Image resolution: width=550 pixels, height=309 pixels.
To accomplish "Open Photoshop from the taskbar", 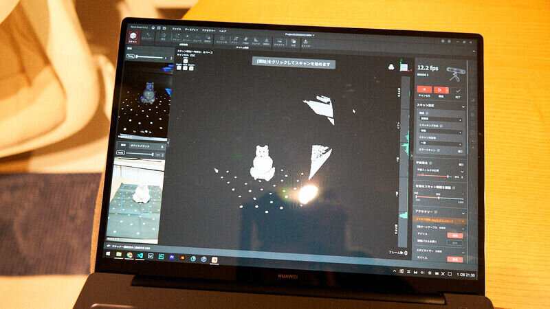I will (x=162, y=257).
